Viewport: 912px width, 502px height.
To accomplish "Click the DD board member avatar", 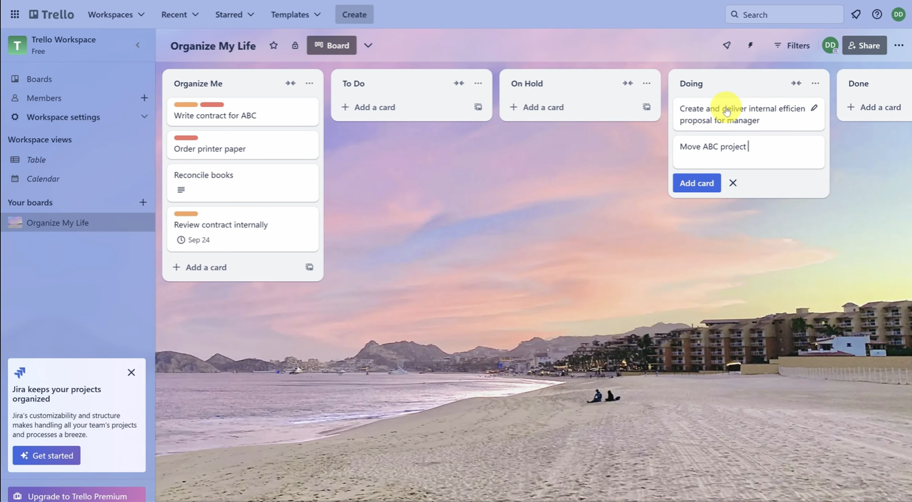I will pos(830,45).
